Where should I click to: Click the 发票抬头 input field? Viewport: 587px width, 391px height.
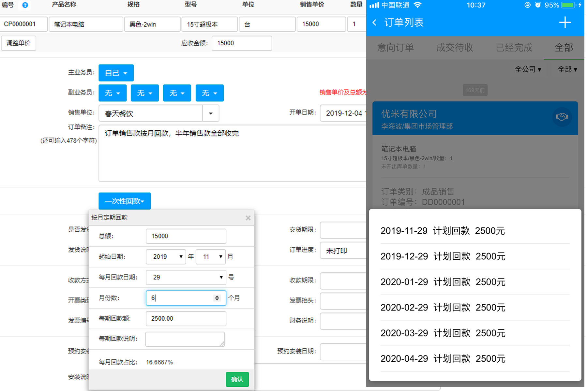[343, 301]
